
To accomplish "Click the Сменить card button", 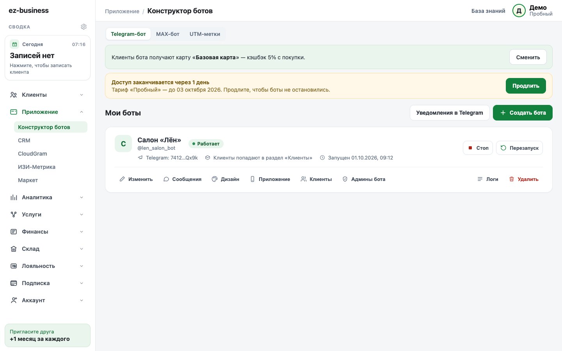I will pos(528,57).
